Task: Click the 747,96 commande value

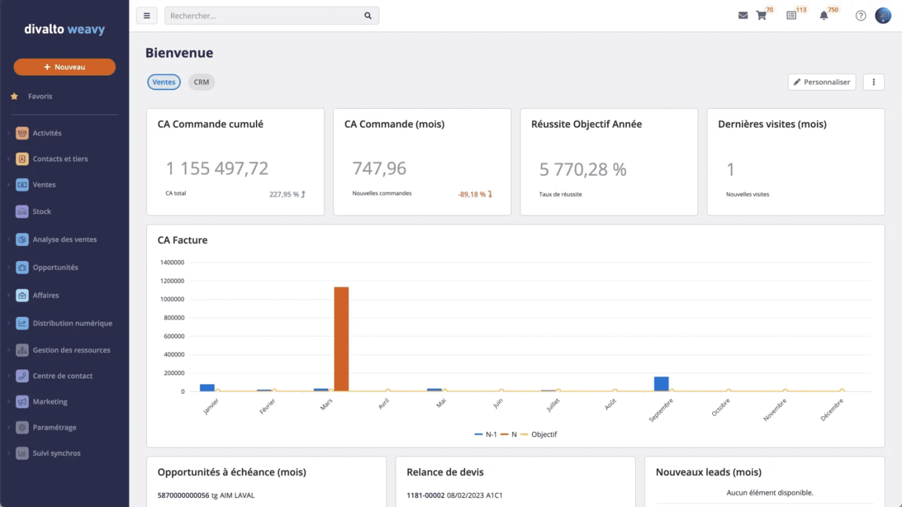Action: click(379, 168)
